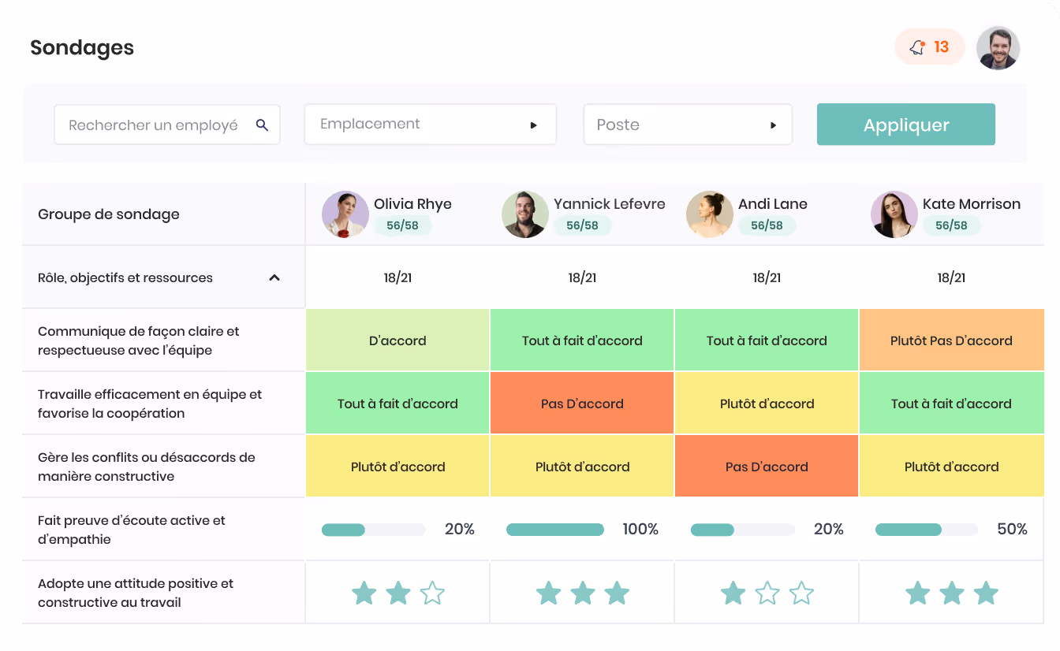Click Kate Morrison's 50% empathy progress bar

pyautogui.click(x=927, y=530)
